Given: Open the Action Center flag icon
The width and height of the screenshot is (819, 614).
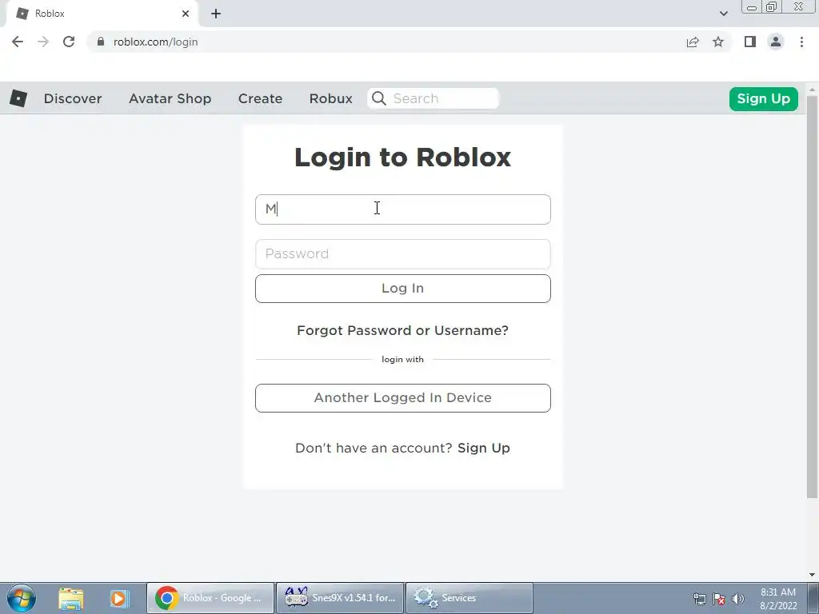Looking at the screenshot, I should (719, 599).
